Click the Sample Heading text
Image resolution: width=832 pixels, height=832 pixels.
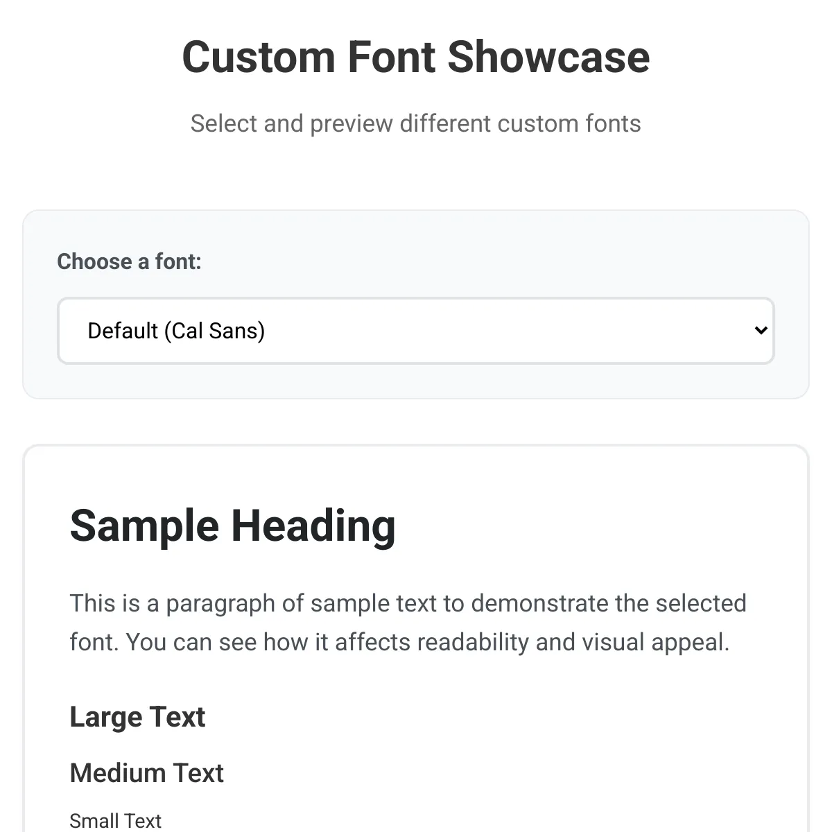coord(233,526)
